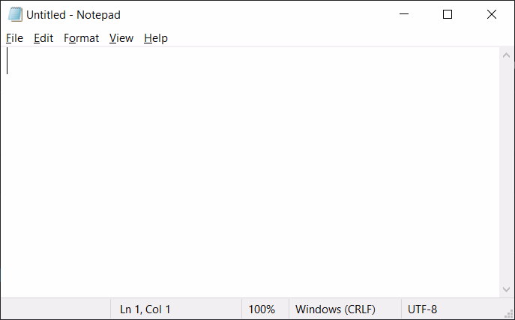Click the Windows (CRLF) line ending indicator
This screenshot has width=515, height=320.
point(335,309)
